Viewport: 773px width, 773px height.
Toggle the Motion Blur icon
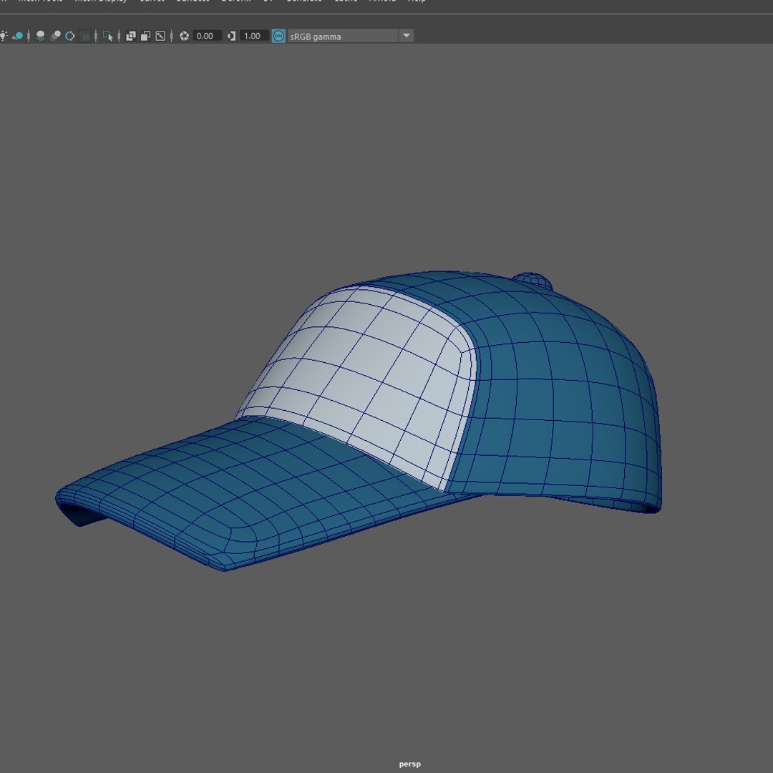tap(56, 36)
